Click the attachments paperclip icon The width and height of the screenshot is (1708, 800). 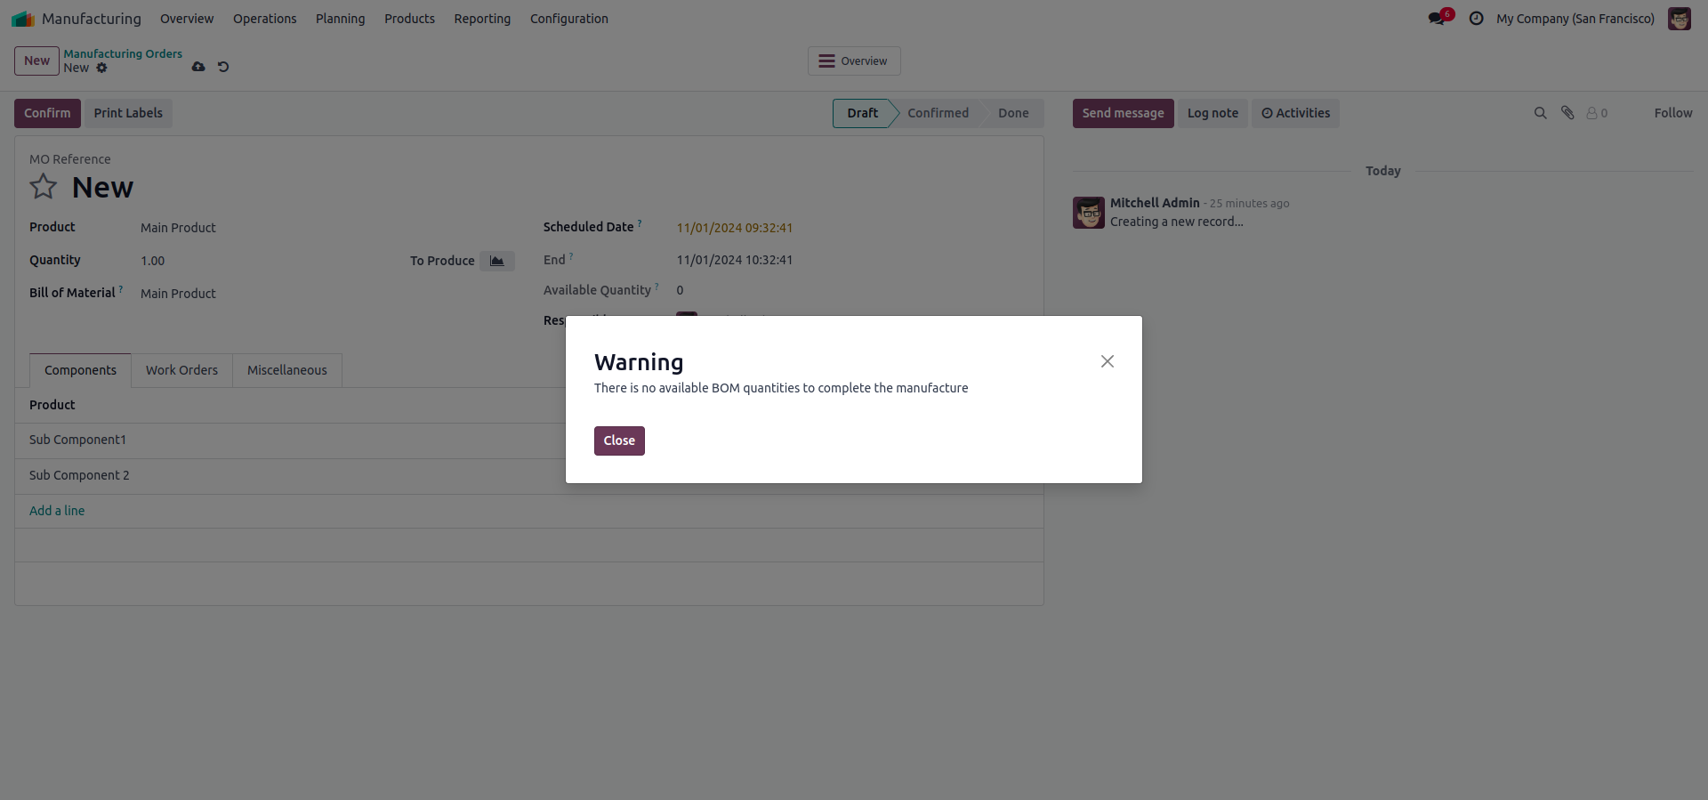coord(1567,113)
